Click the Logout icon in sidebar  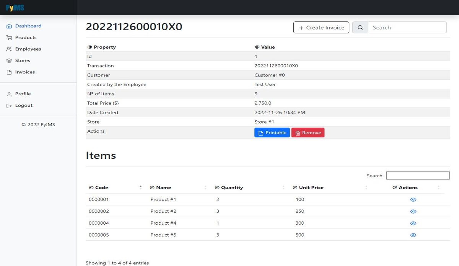9,106
